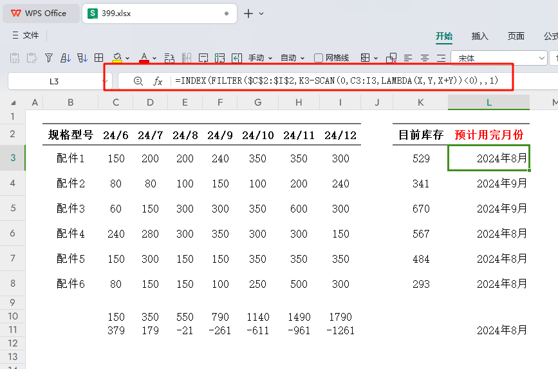Switch to the 插入 ribbon tab
Screen dimensions: 558x369
pos(479,36)
